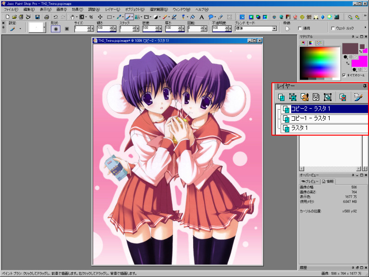The width and height of the screenshot is (369, 277).
Task: Select the Pen tool
Action: pyautogui.click(x=221, y=17)
